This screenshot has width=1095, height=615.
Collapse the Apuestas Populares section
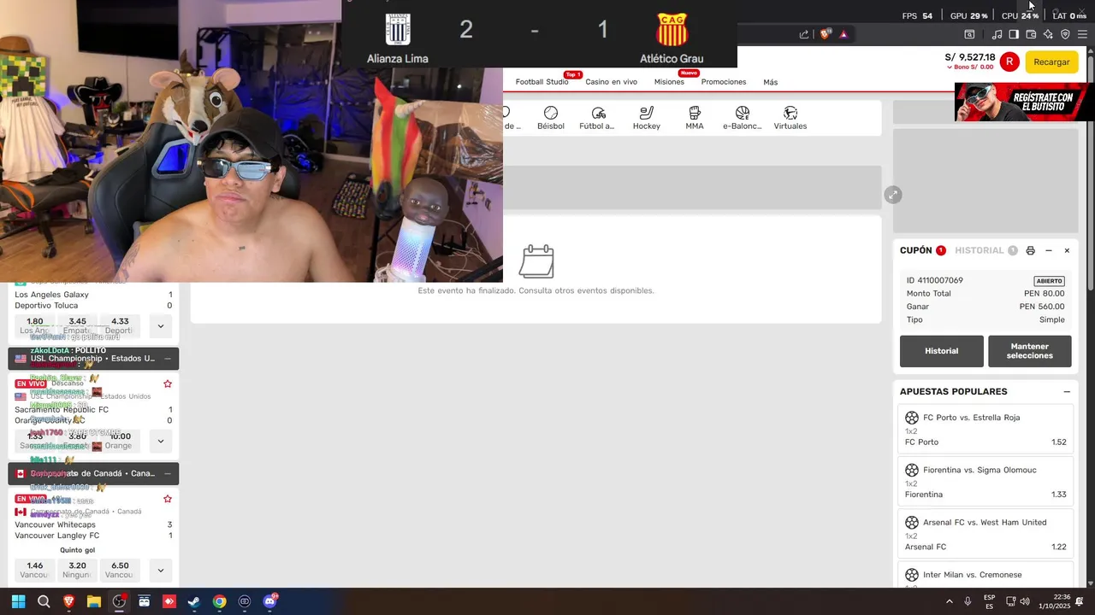pyautogui.click(x=1067, y=391)
